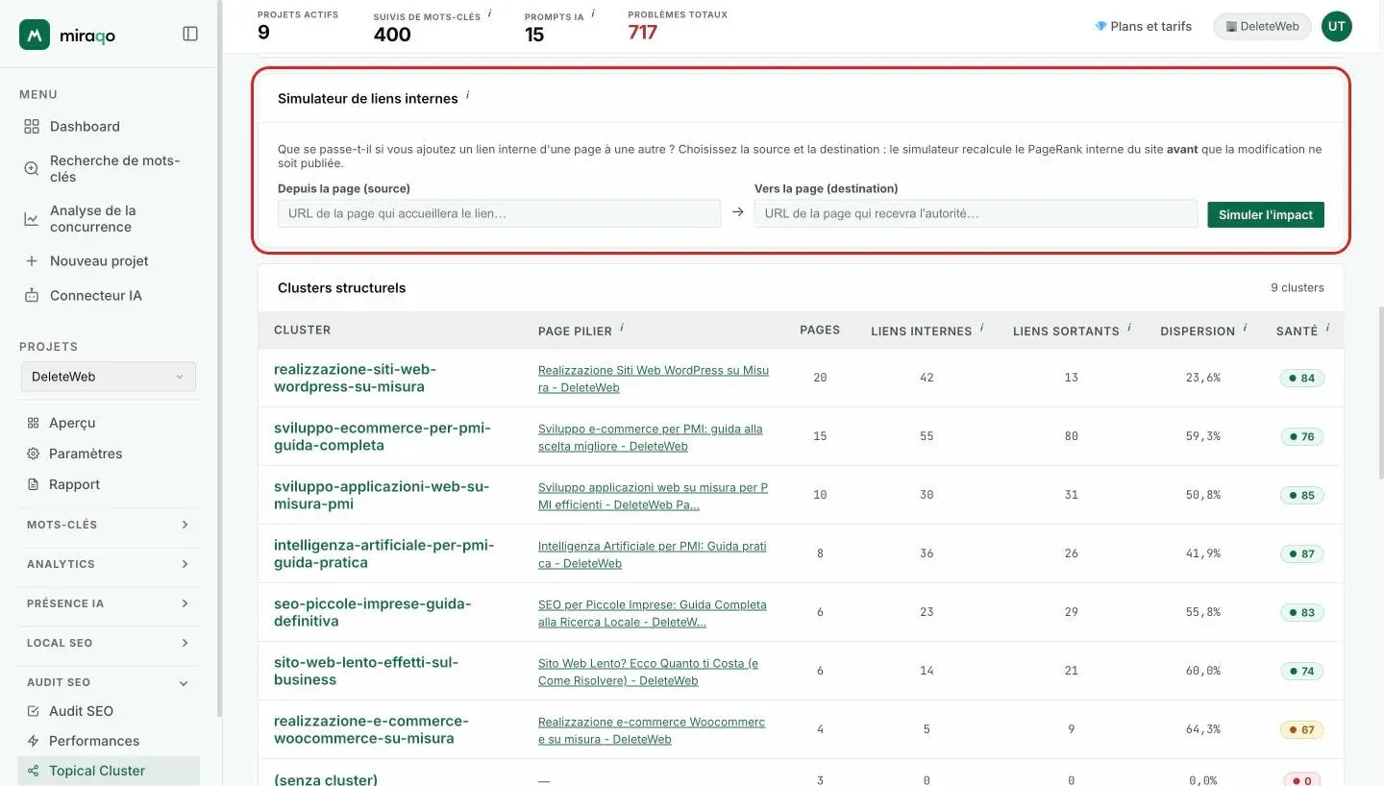Open pillar page Sviluppo e-commerce per PMI

pos(651,437)
